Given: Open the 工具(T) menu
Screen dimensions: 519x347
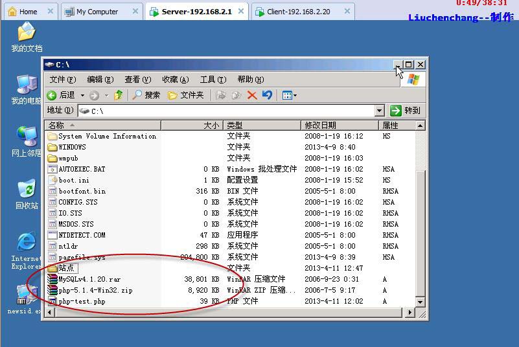Looking at the screenshot, I should point(213,80).
